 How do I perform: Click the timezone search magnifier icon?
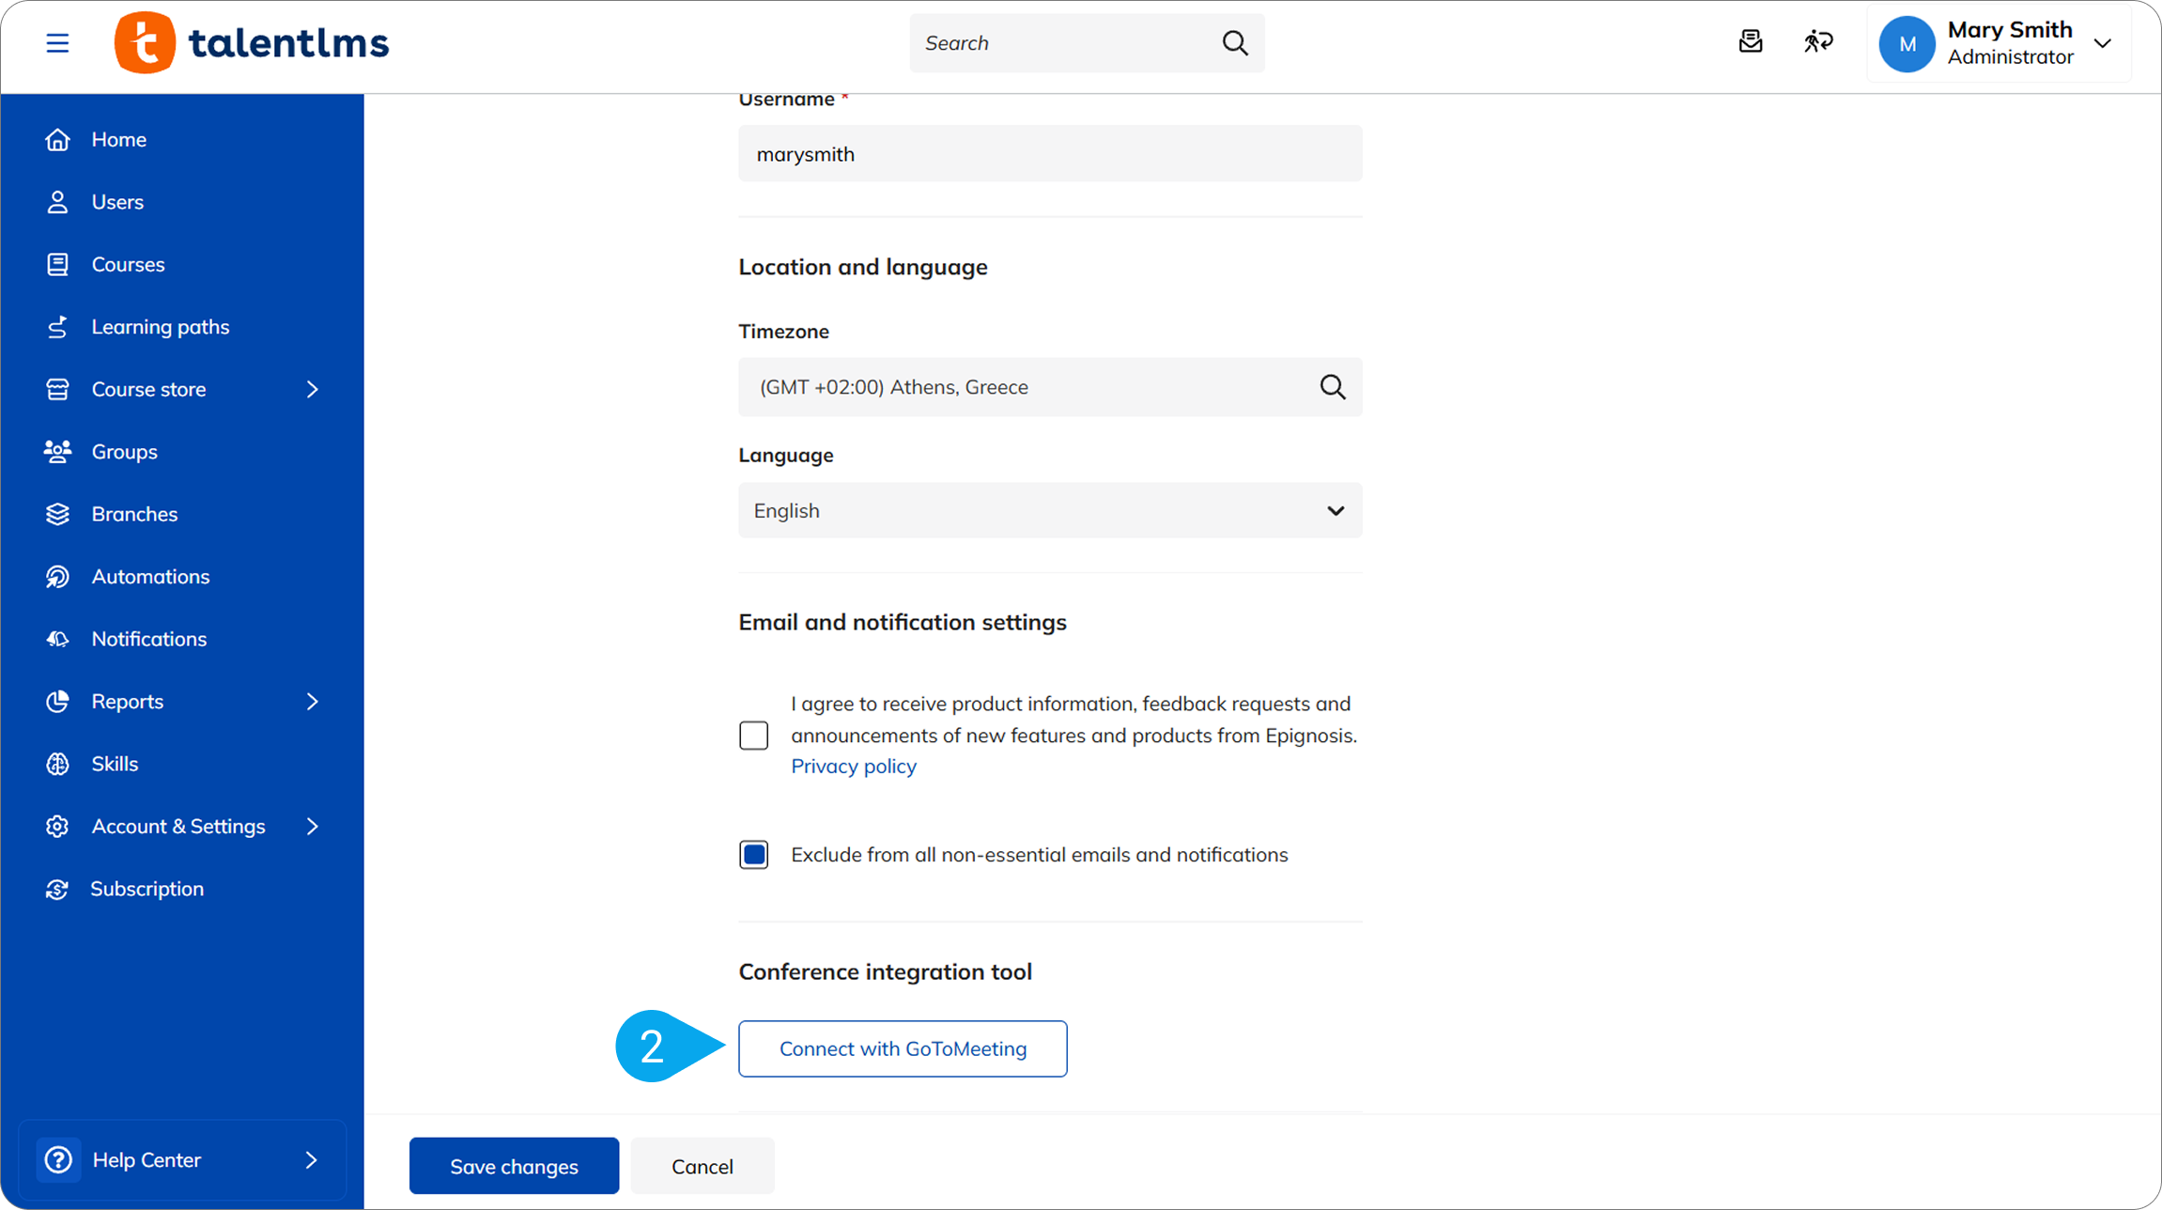pyautogui.click(x=1332, y=387)
